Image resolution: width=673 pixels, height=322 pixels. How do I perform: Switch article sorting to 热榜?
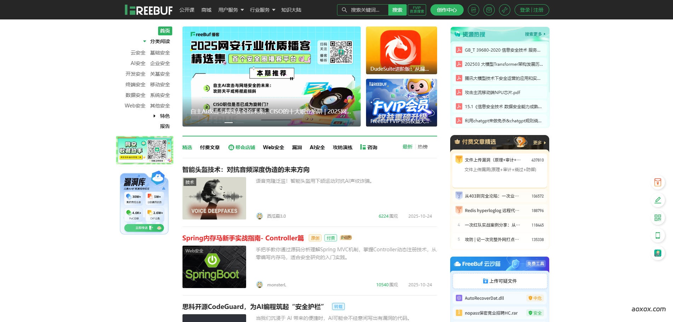coord(423,147)
